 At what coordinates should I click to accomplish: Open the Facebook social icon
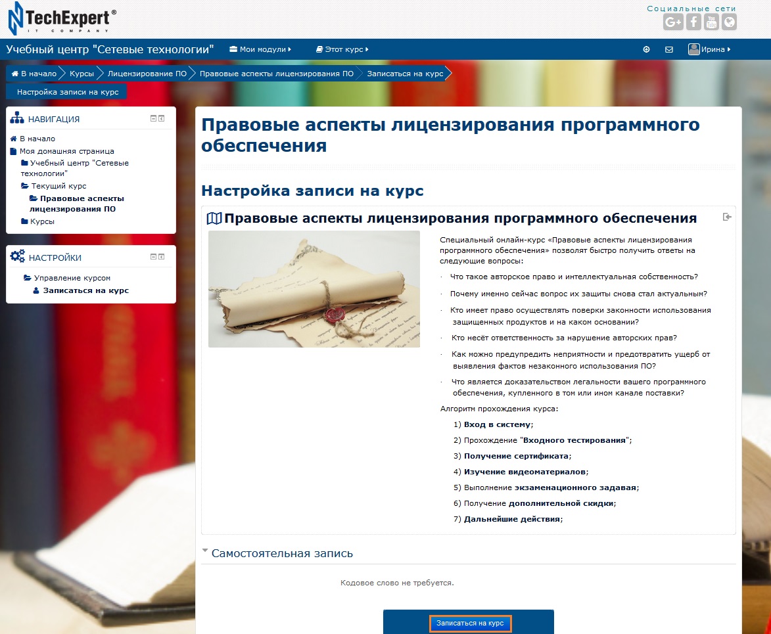[x=693, y=22]
